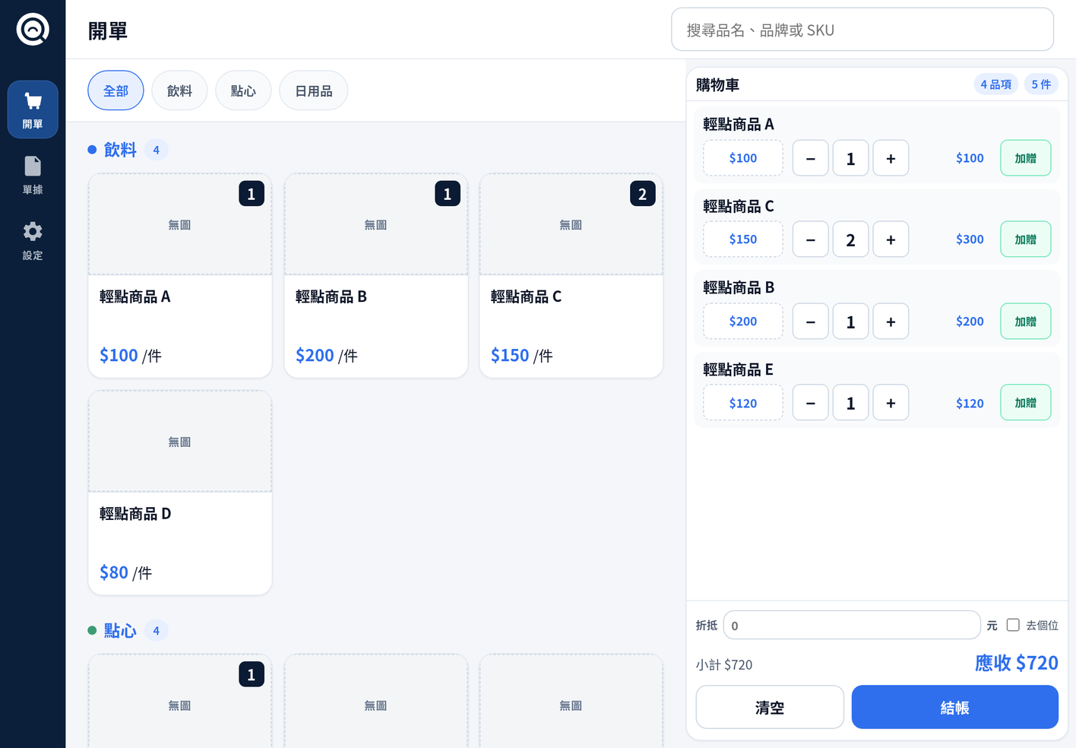
Task: Add 輕點商品 B product card to cart
Action: point(376,276)
